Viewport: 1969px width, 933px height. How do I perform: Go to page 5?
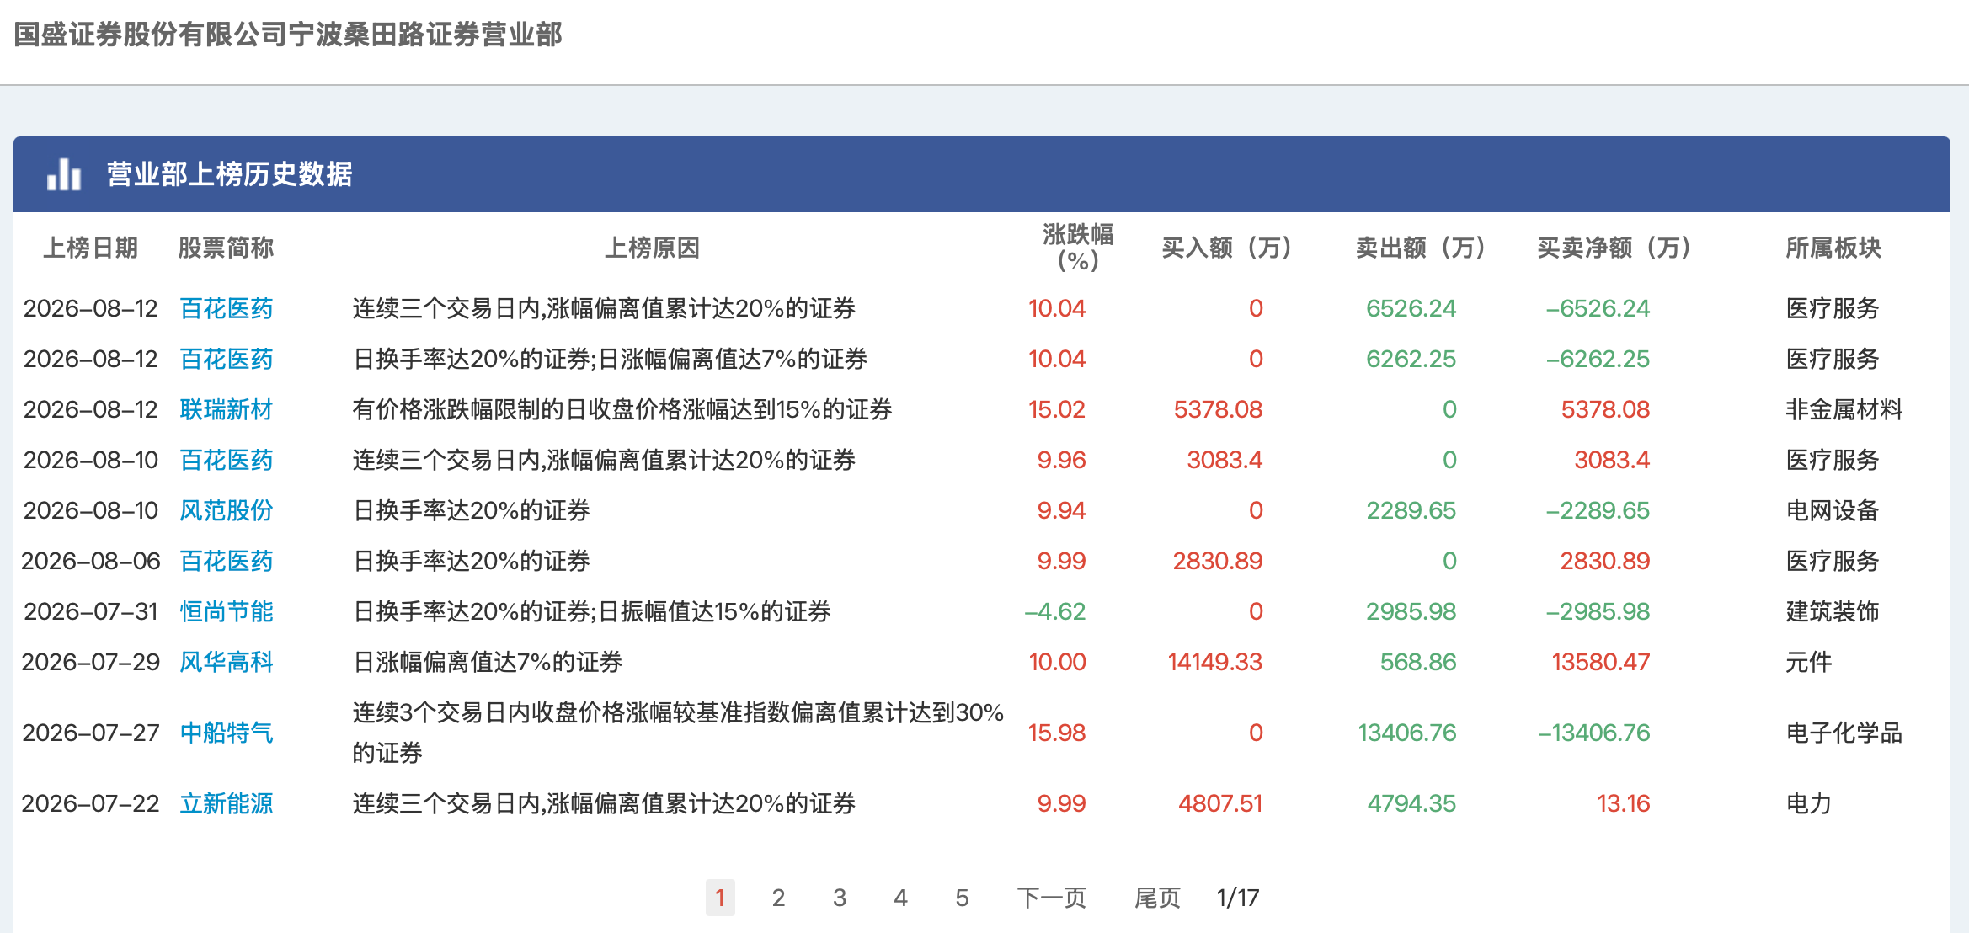coord(962,898)
